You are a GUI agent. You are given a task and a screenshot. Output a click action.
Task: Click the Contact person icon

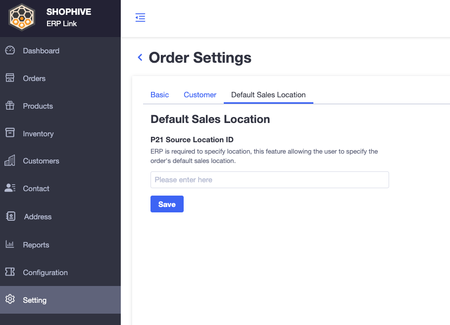pyautogui.click(x=10, y=188)
